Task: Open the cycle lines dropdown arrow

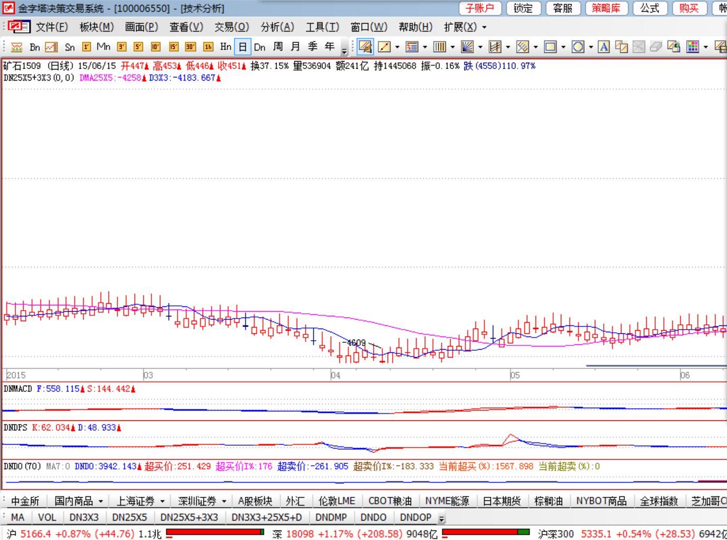Action: point(452,47)
